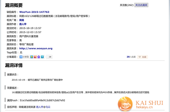Share to Sina Weibo via its icon

pos(35,57)
